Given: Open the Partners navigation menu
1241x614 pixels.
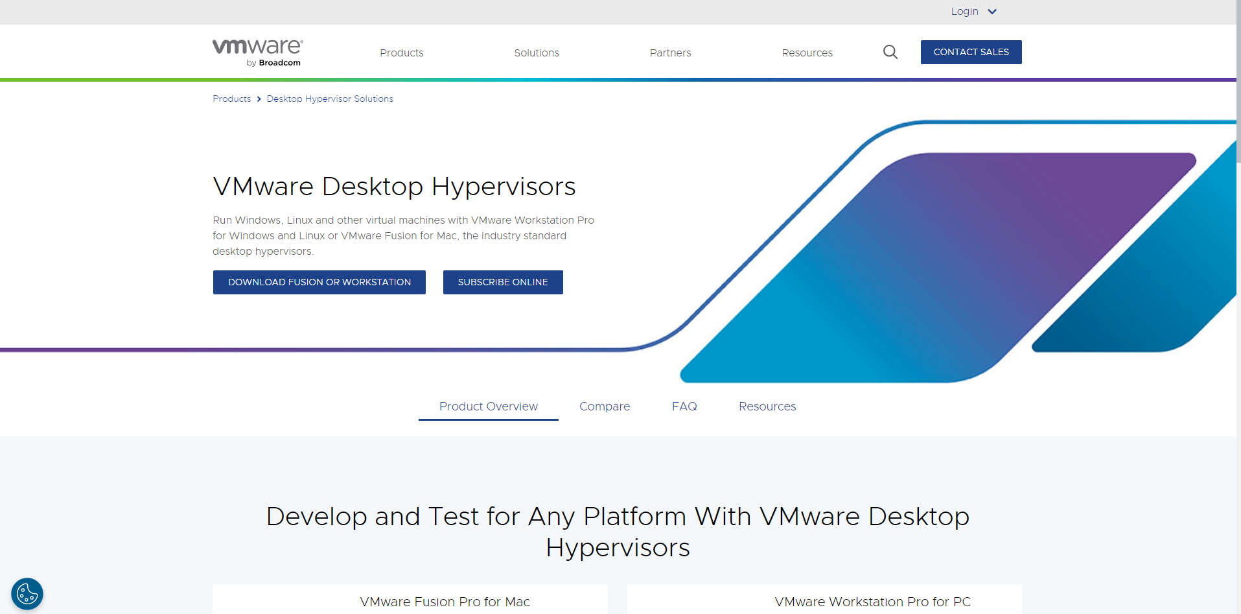Looking at the screenshot, I should click(x=670, y=53).
